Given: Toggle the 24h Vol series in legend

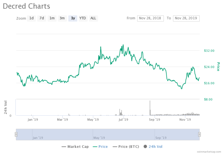Looking at the screenshot, I should tap(153, 146).
